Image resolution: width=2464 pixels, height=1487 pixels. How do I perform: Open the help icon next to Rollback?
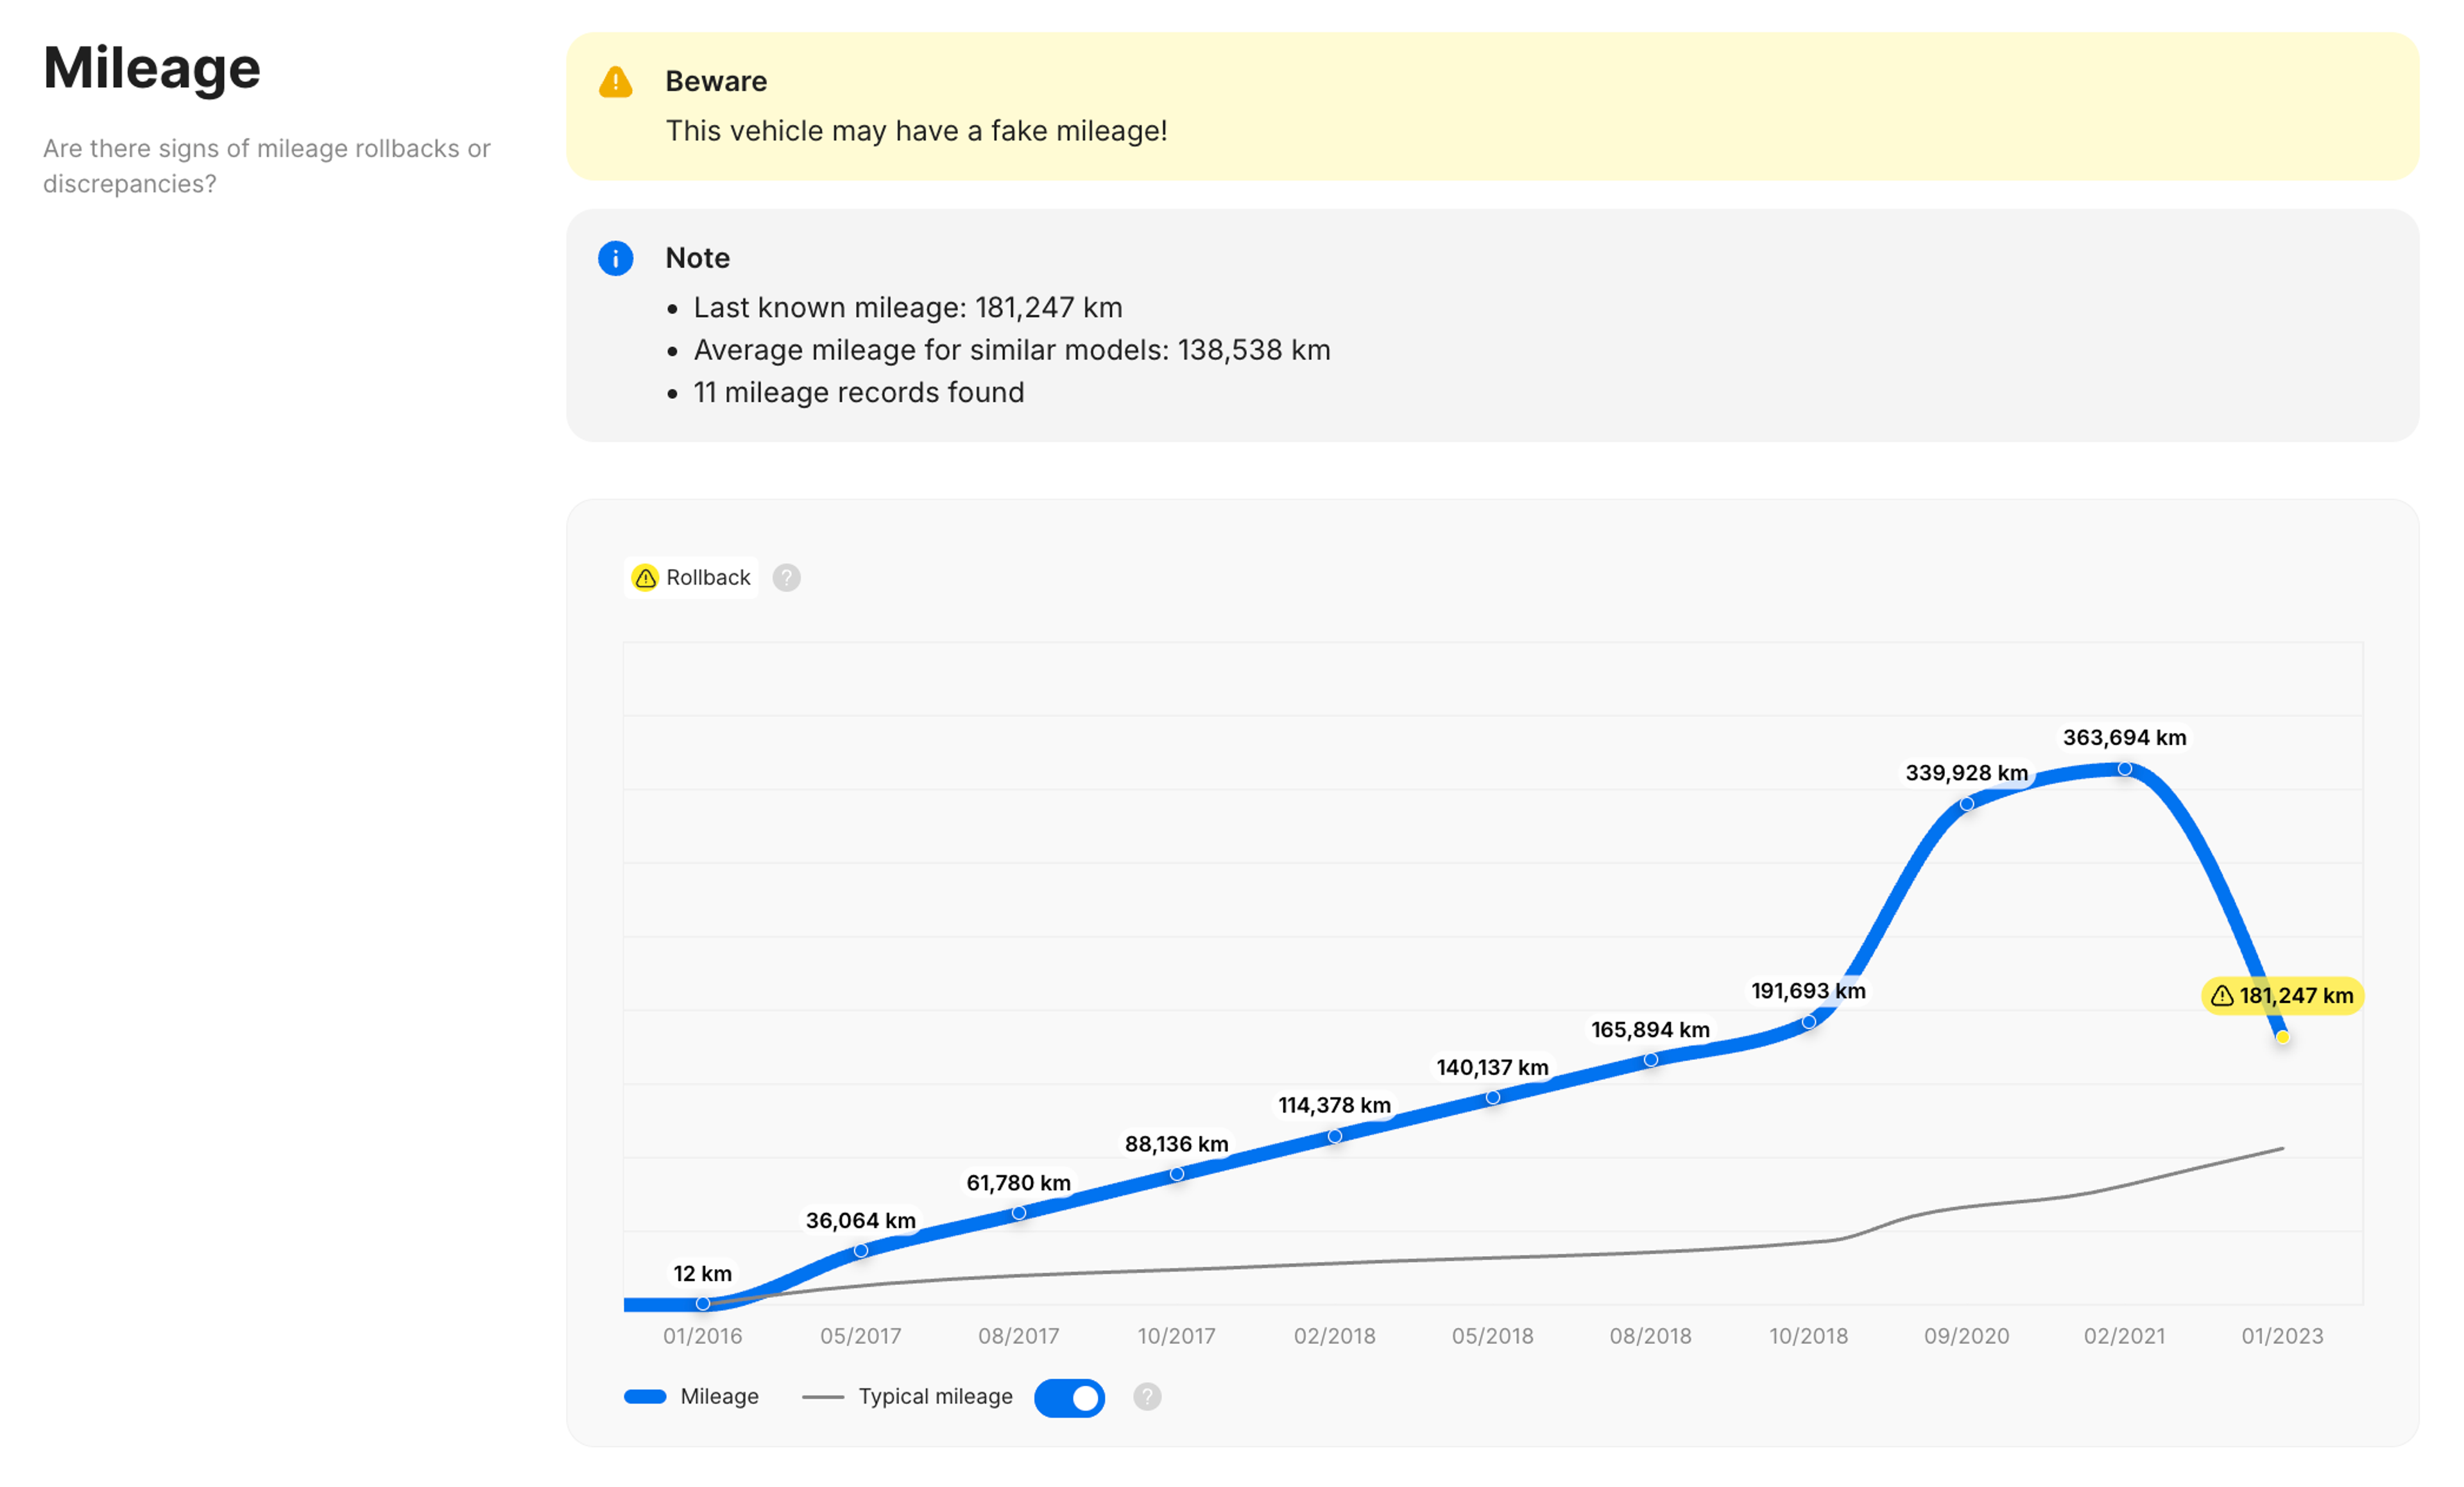(786, 578)
